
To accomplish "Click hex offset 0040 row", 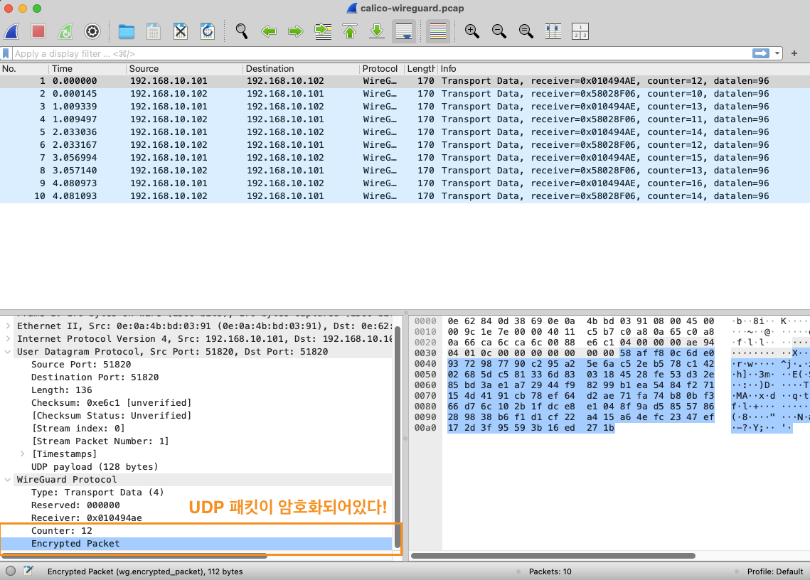I will click(x=425, y=364).
